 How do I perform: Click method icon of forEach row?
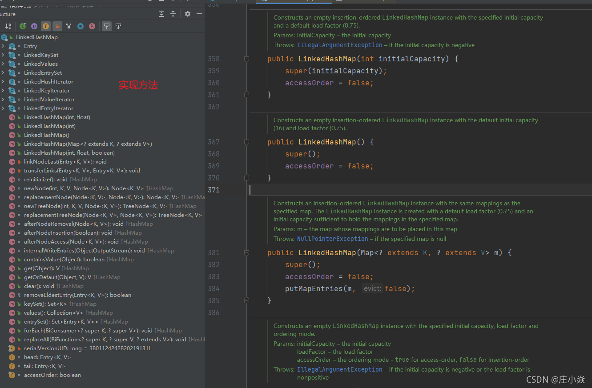pos(12,331)
